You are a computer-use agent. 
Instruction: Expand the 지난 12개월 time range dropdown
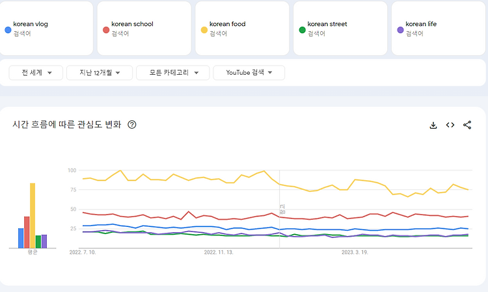(99, 73)
